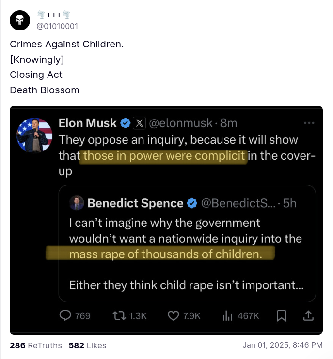Click the X logo badge beside Elon Musk

point(139,123)
